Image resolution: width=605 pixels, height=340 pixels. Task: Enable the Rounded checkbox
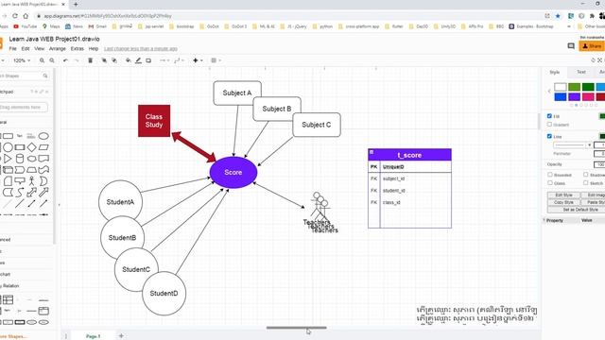pyautogui.click(x=550, y=175)
